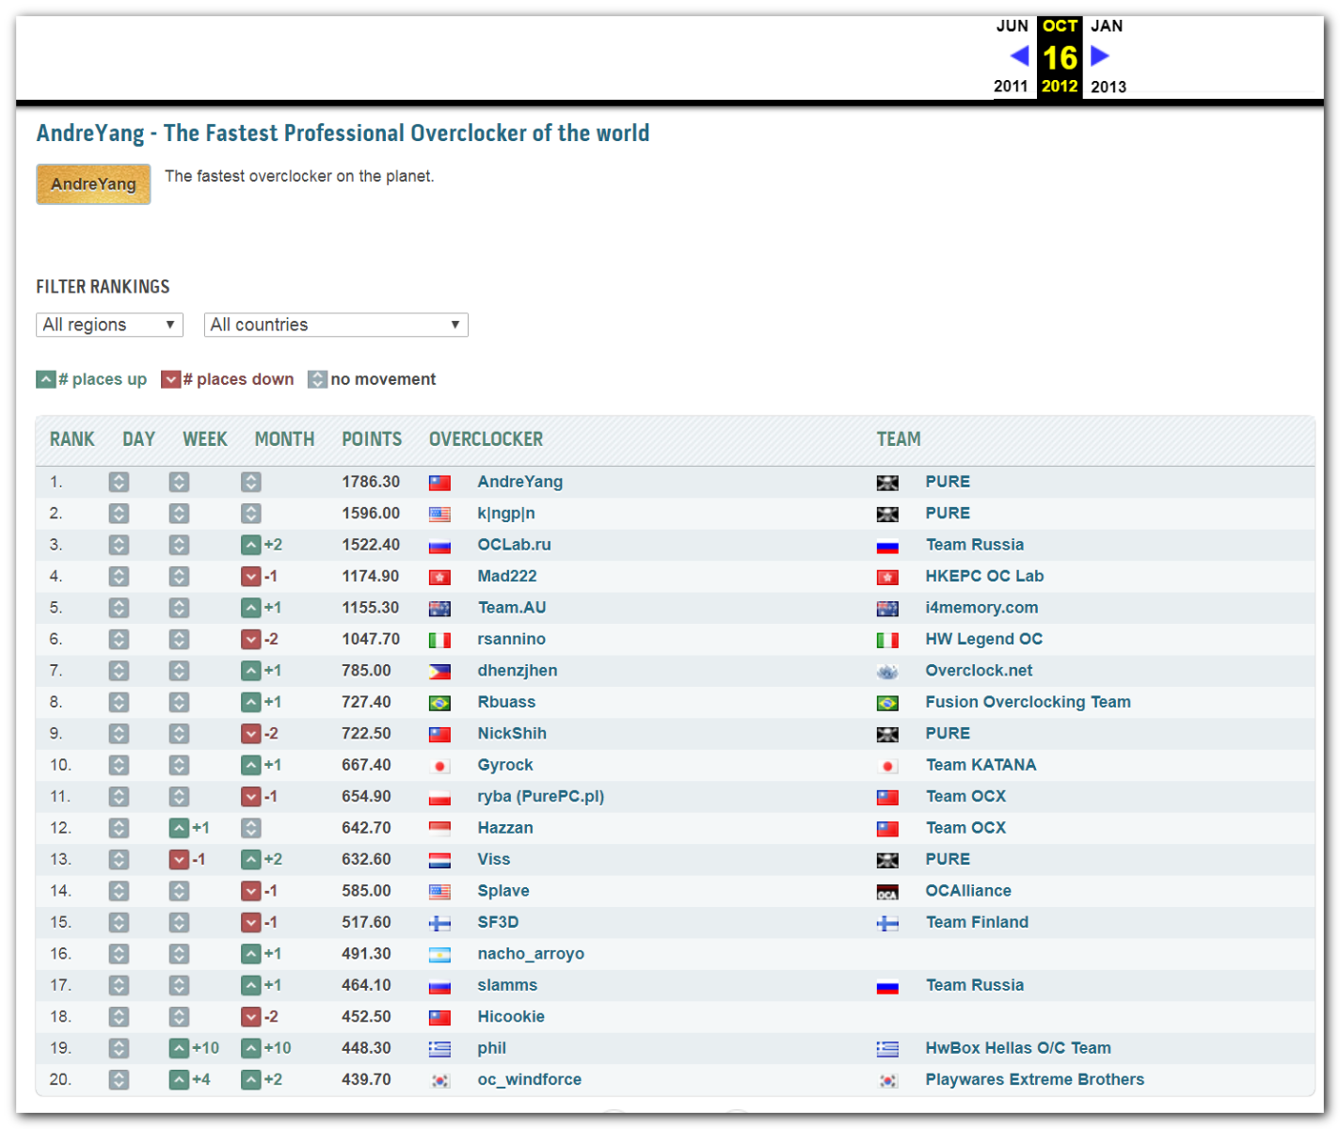The image size is (1340, 1129).
Task: Click the MONTH column header
Action: [x=284, y=439]
